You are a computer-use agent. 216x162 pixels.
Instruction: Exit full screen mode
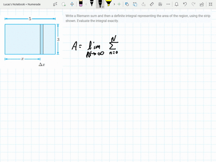(x=211, y=4)
